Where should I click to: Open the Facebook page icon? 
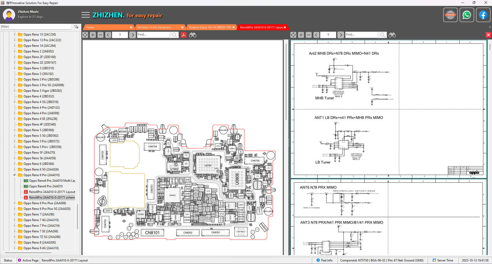[x=483, y=15]
